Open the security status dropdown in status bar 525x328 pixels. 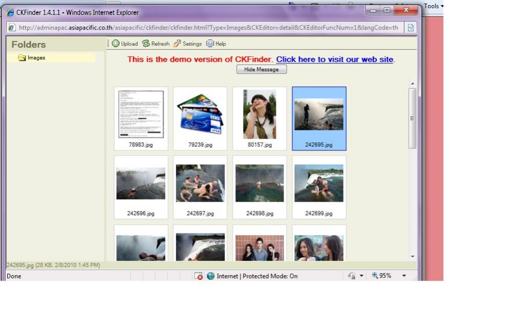click(361, 276)
